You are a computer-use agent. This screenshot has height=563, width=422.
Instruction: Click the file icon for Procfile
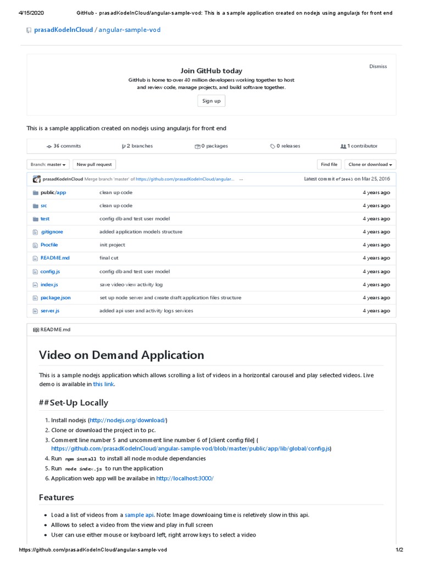pyautogui.click(x=35, y=245)
